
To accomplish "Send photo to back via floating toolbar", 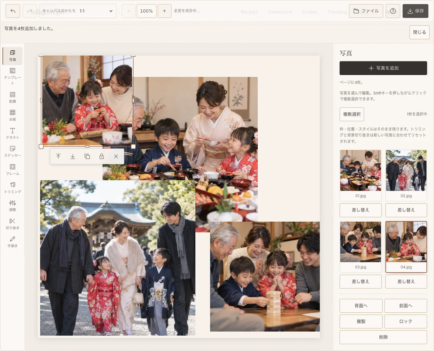I will click(73, 156).
